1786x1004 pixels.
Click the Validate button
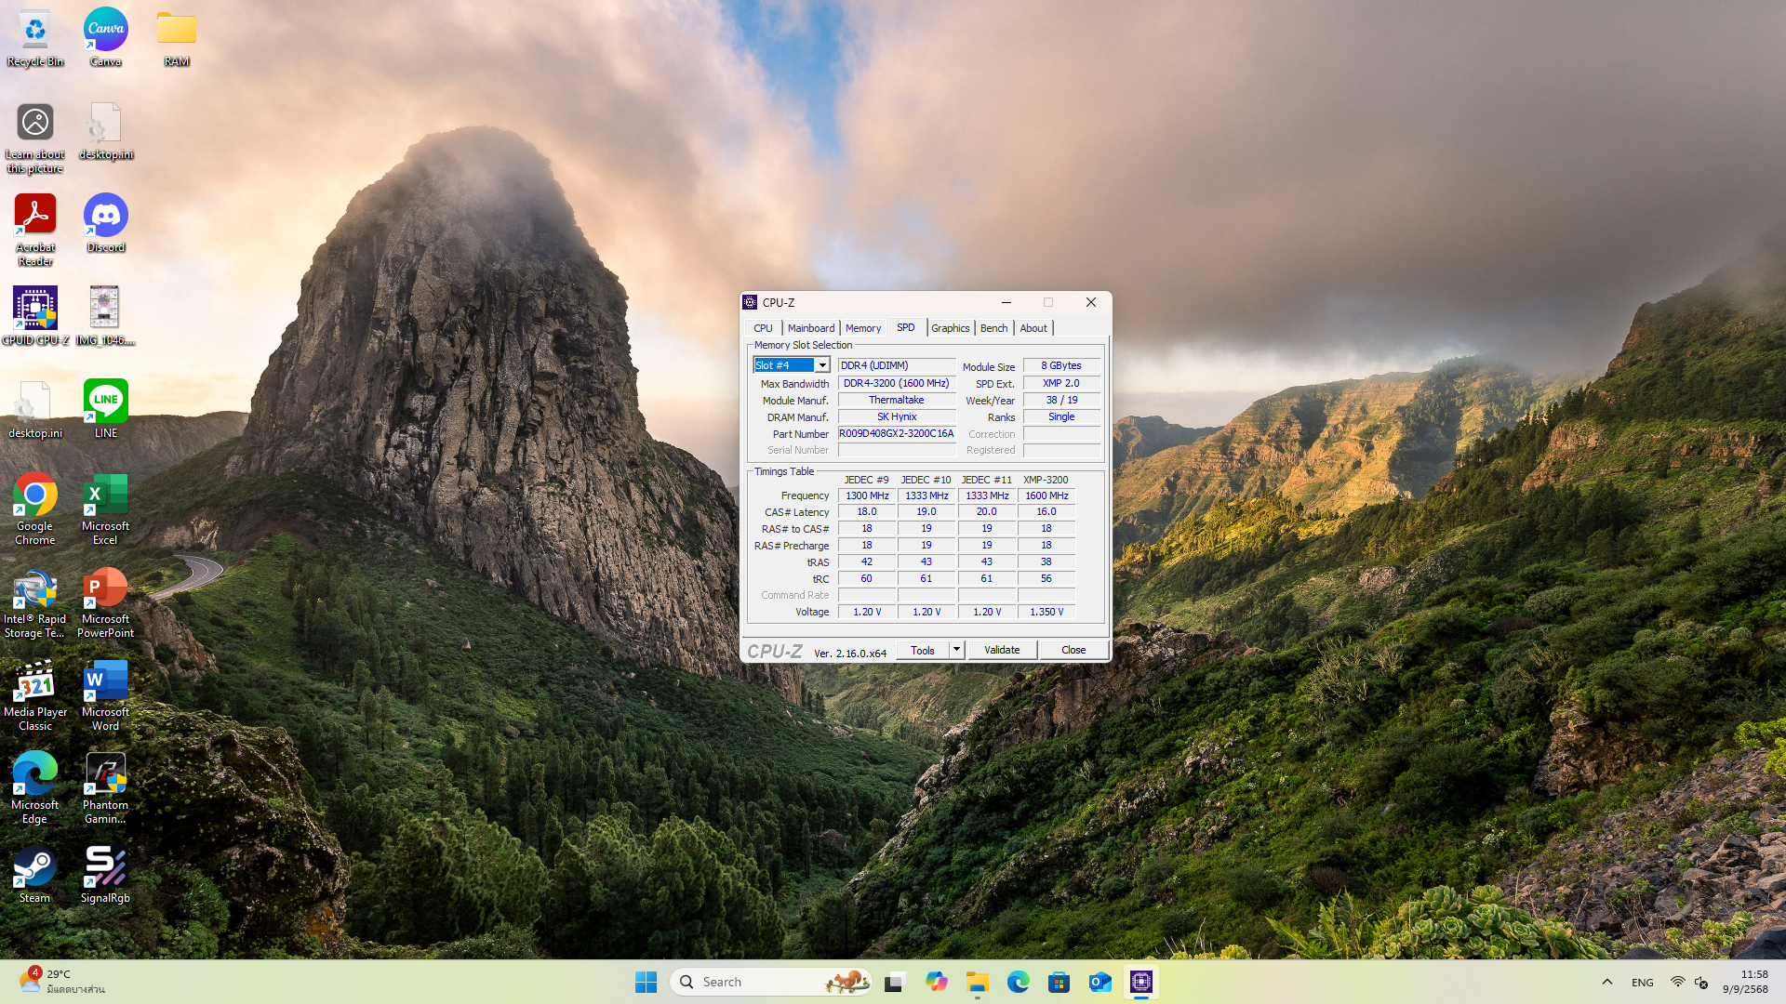pos(1002,650)
